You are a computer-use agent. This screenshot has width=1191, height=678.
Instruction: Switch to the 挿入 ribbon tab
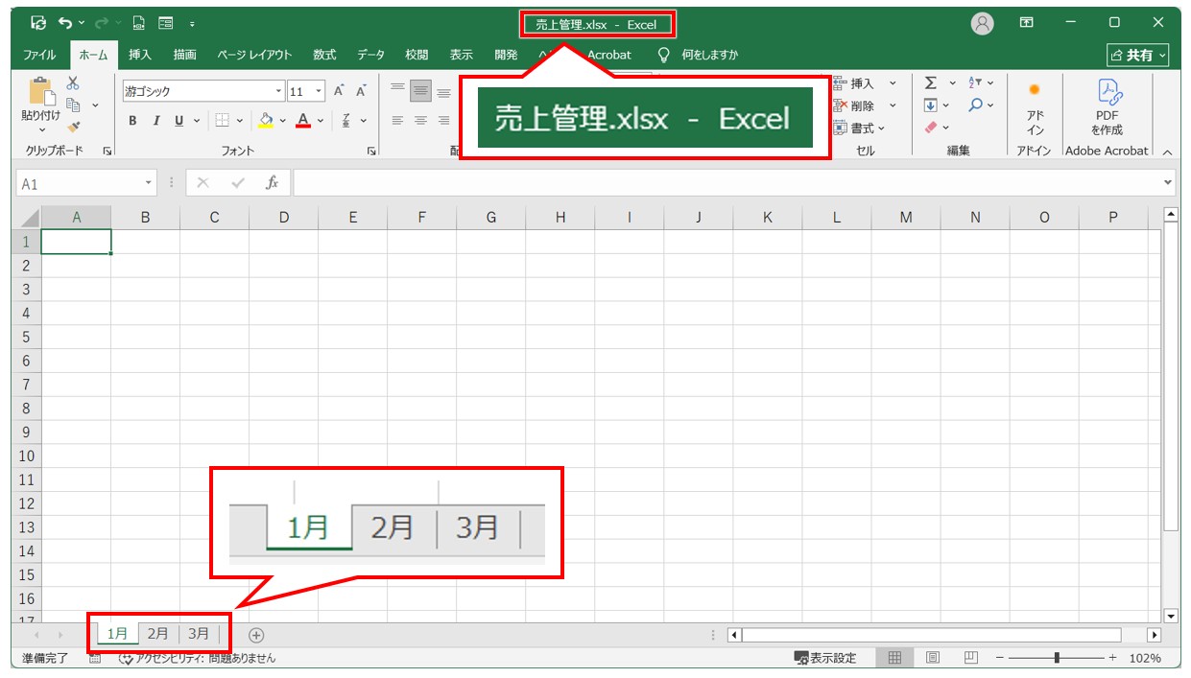140,55
